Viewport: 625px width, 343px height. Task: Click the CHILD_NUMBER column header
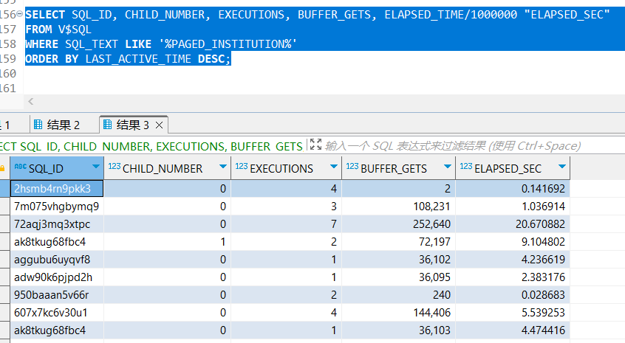[168, 168]
